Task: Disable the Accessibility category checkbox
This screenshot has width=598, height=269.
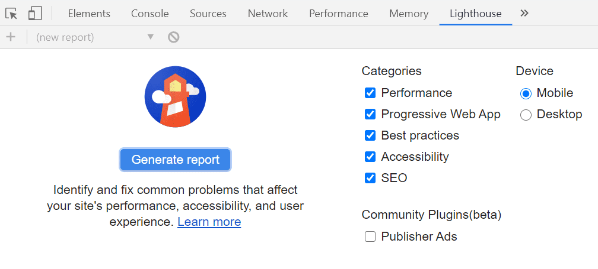Action: pyautogui.click(x=370, y=157)
